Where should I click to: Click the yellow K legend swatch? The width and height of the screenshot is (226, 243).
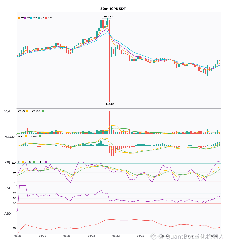pos(23,162)
